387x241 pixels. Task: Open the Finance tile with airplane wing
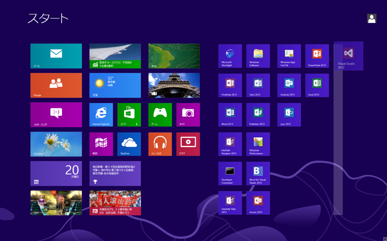115,56
